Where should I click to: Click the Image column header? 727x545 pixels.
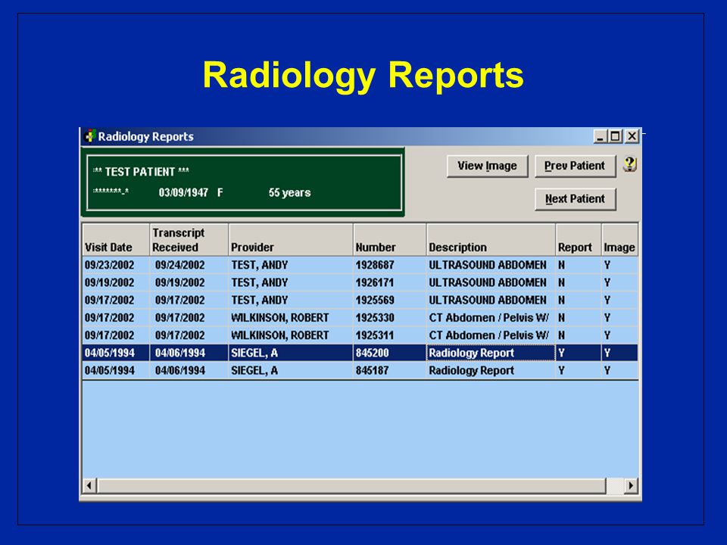pos(620,240)
